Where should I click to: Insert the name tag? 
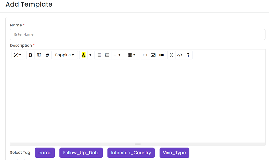pos(45,153)
